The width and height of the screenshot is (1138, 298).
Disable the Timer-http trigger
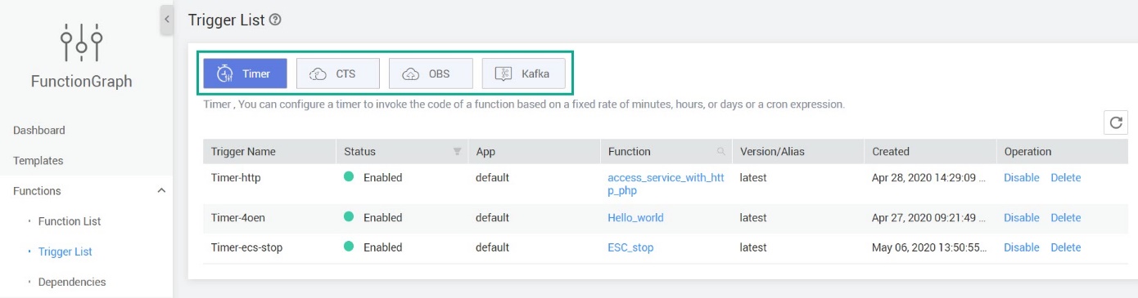click(x=1022, y=177)
